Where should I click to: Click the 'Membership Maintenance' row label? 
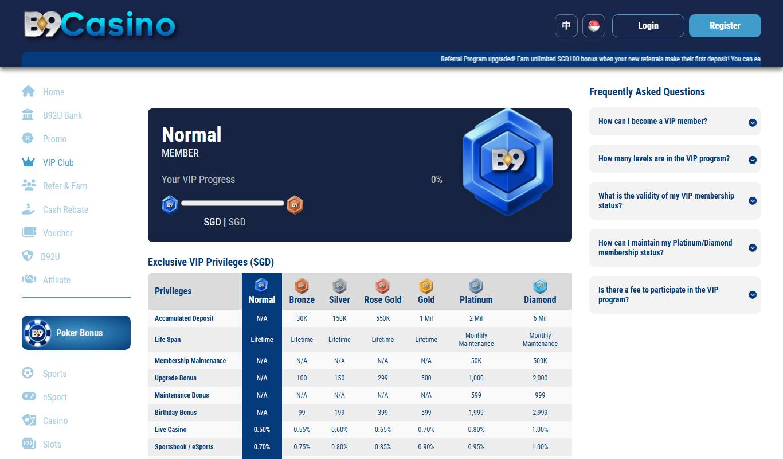pos(190,361)
